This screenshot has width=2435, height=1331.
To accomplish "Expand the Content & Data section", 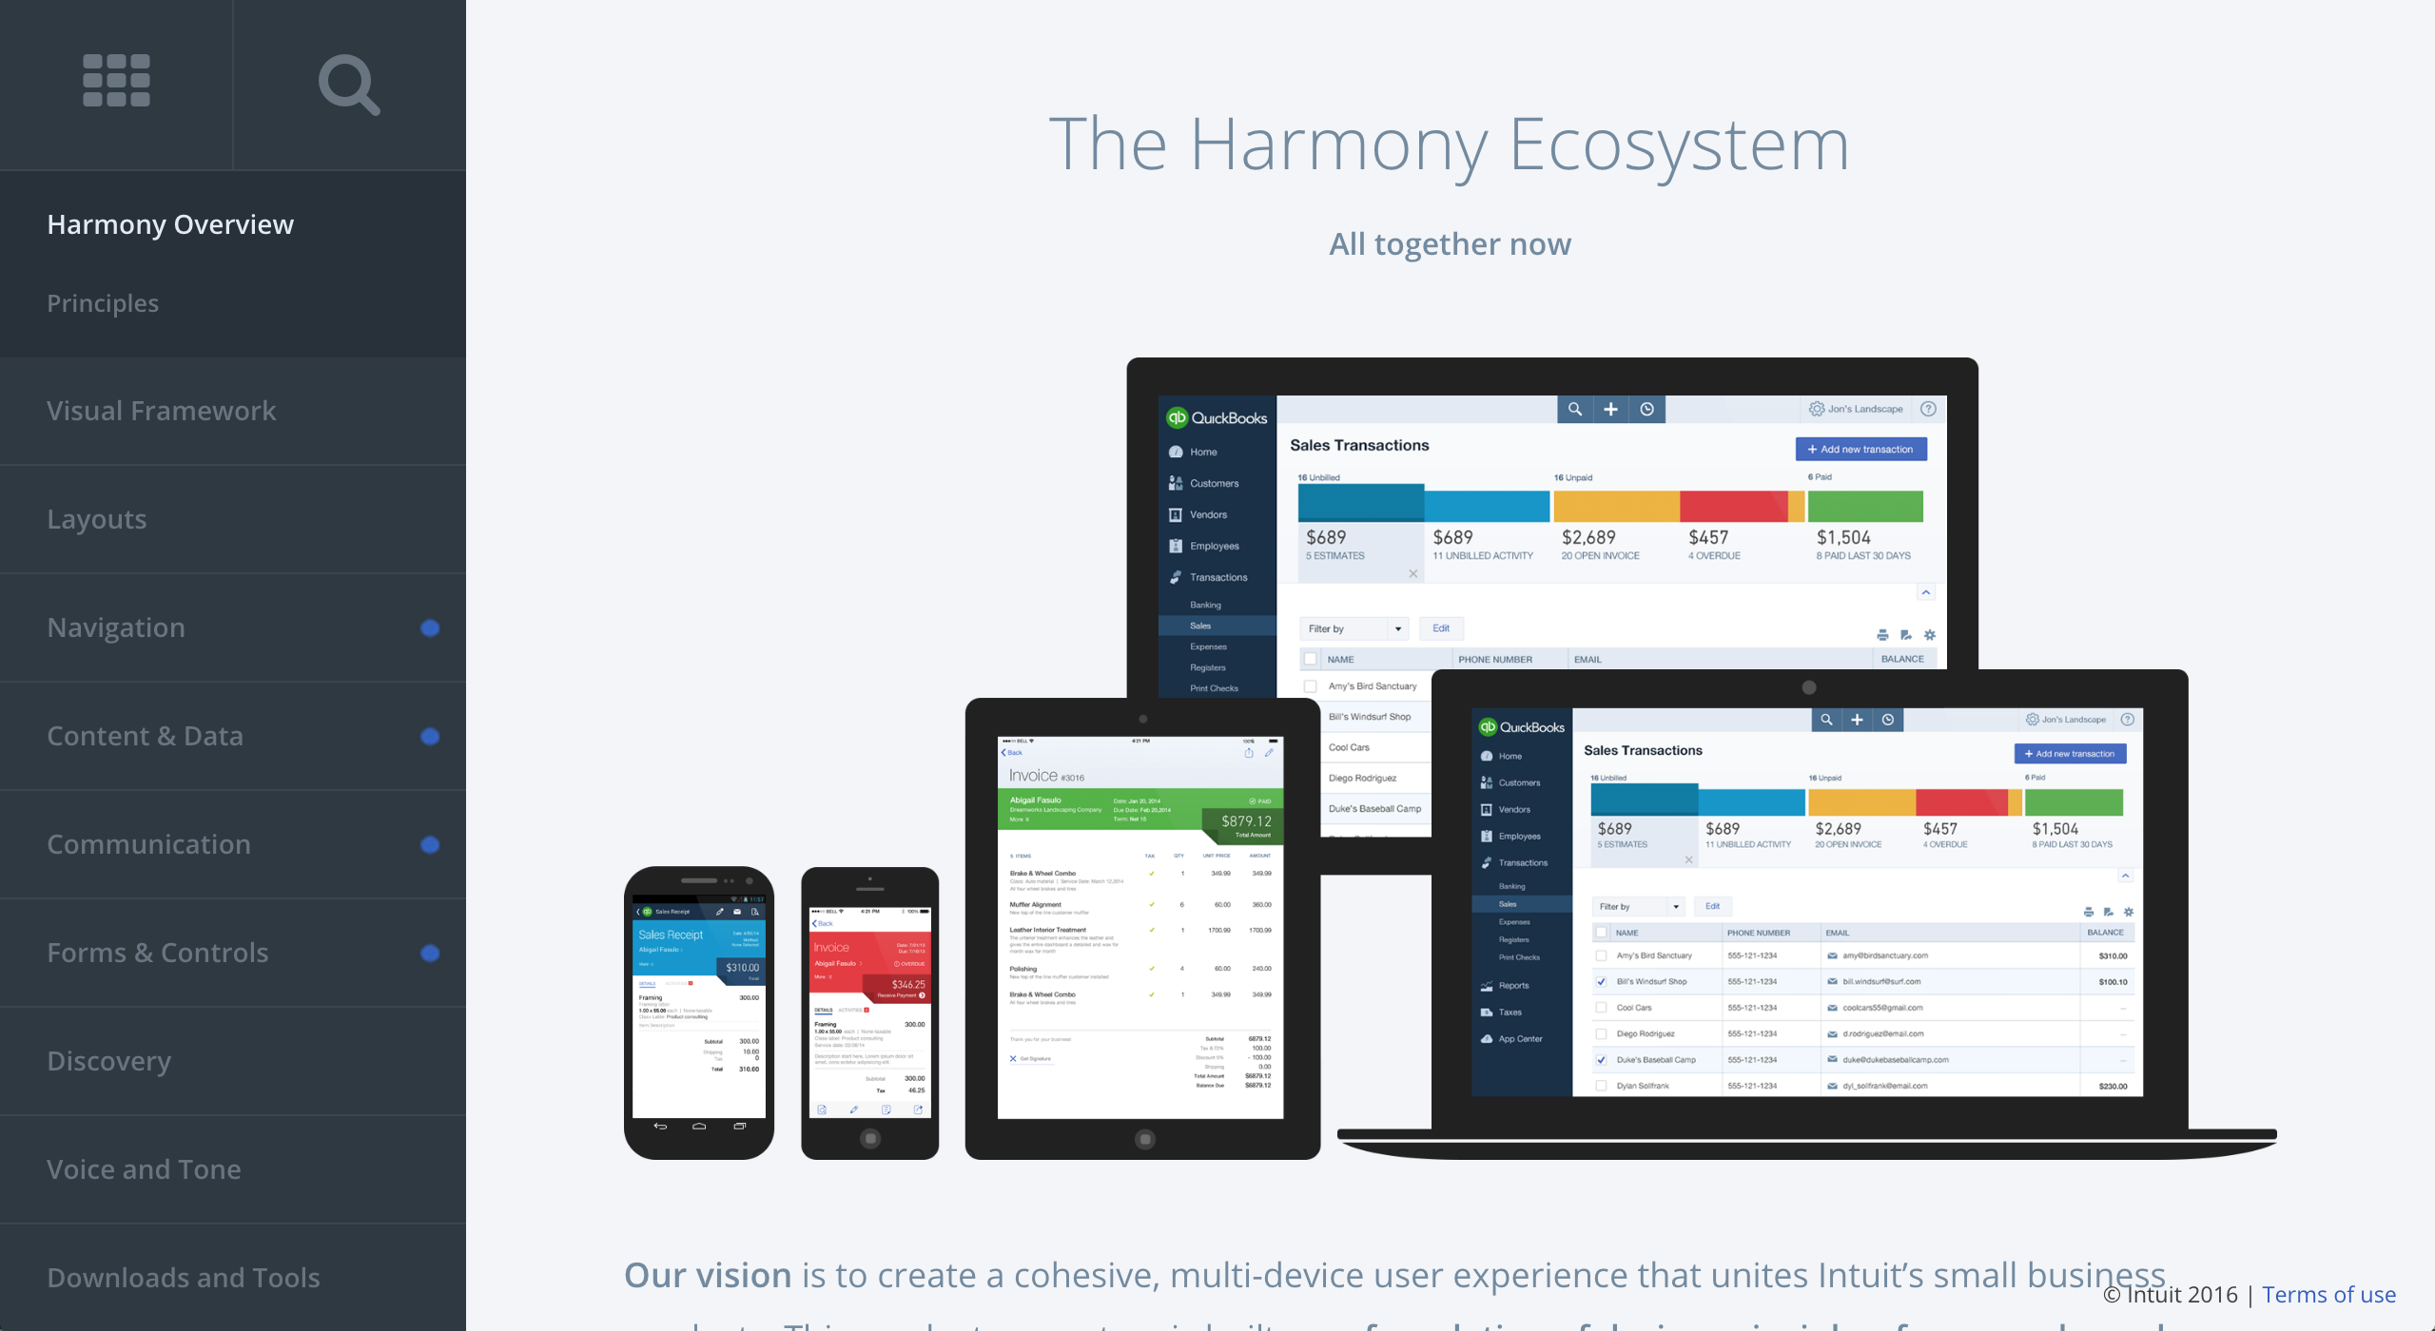I will (146, 734).
